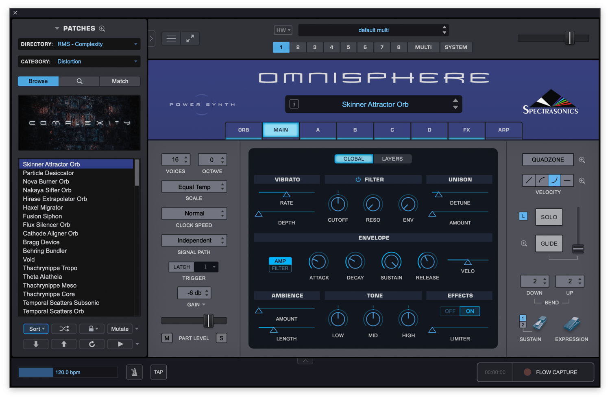Step down to the next patch
Image resolution: width=610 pixels, height=399 pixels.
(x=36, y=344)
